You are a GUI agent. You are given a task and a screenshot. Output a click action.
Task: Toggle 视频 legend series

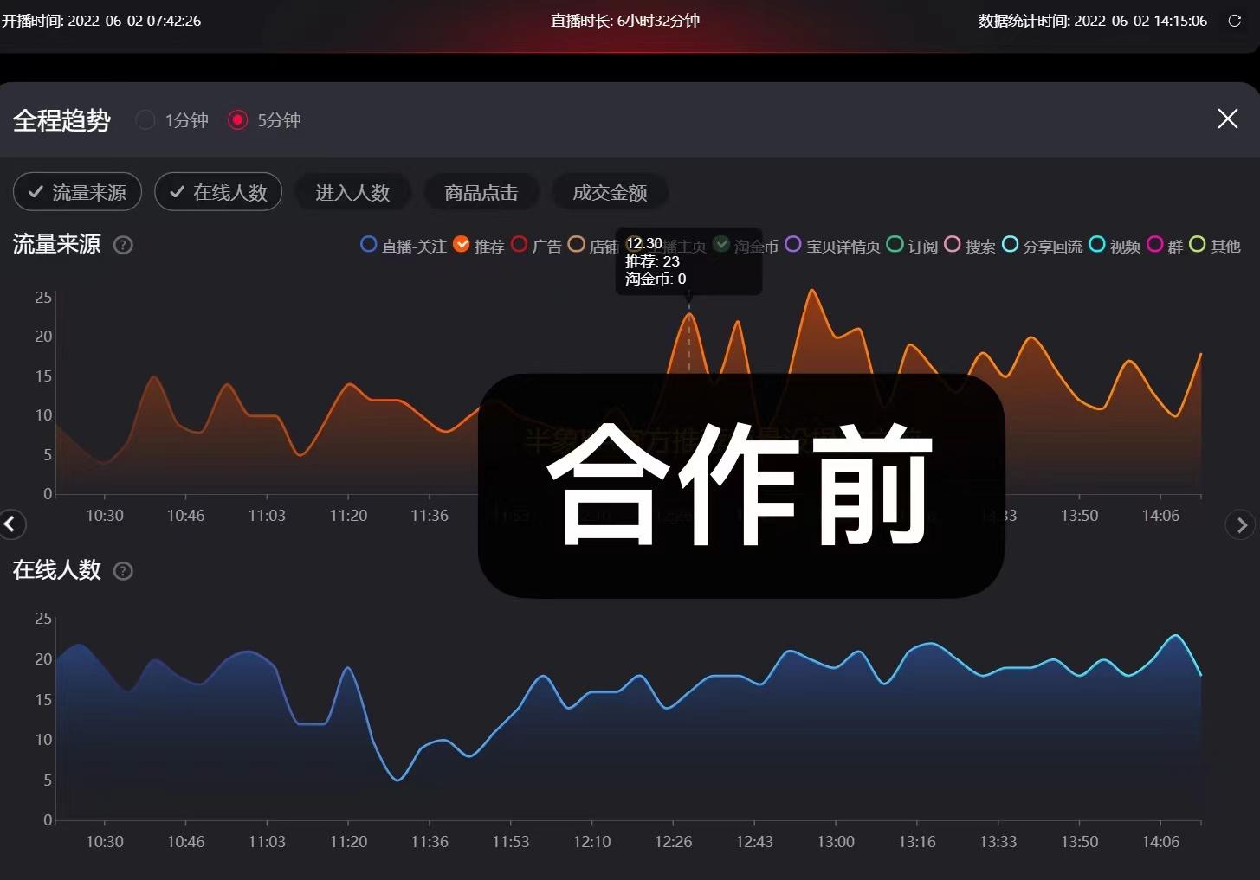1115,246
